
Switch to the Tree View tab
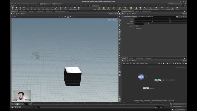click(131, 58)
